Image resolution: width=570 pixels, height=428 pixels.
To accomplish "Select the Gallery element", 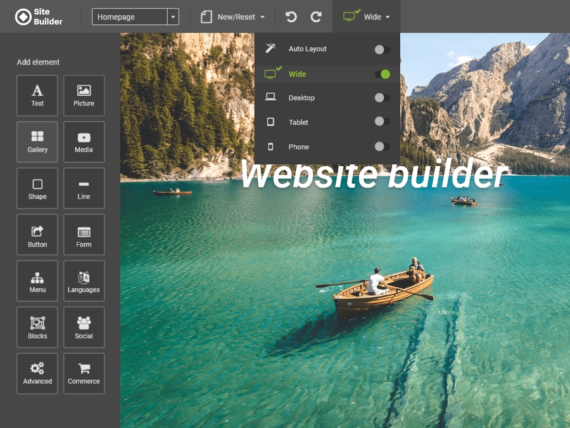I will (37, 142).
